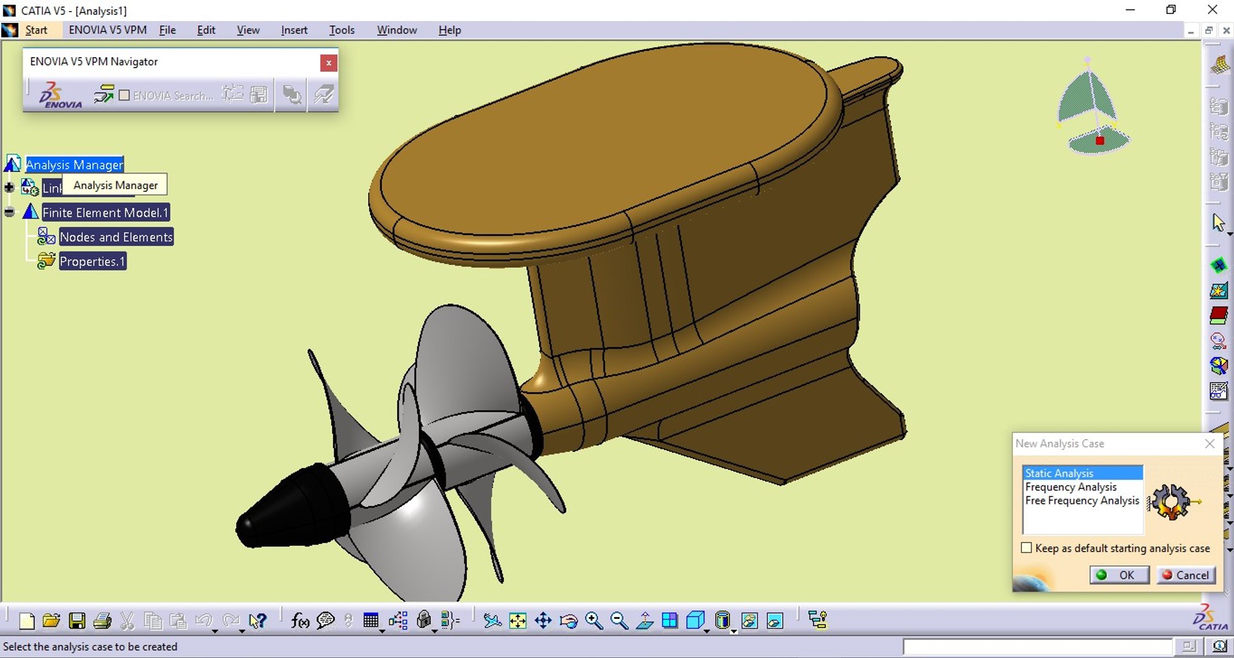Screen dimensions: 1234x658
Task: Open the Shading mode dropdown arrow
Action: point(733,631)
